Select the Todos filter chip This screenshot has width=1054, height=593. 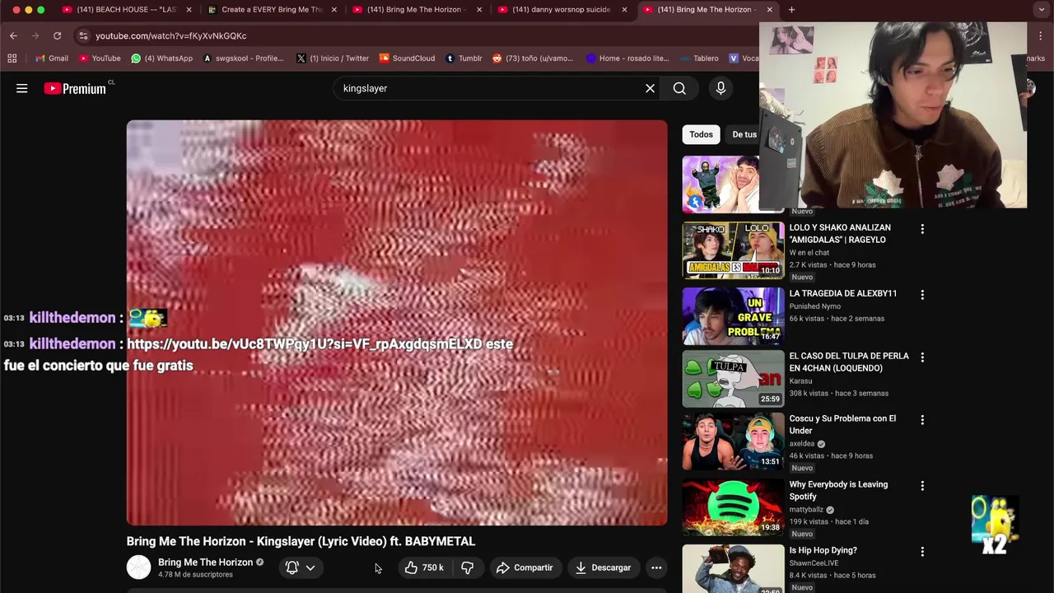click(x=701, y=134)
